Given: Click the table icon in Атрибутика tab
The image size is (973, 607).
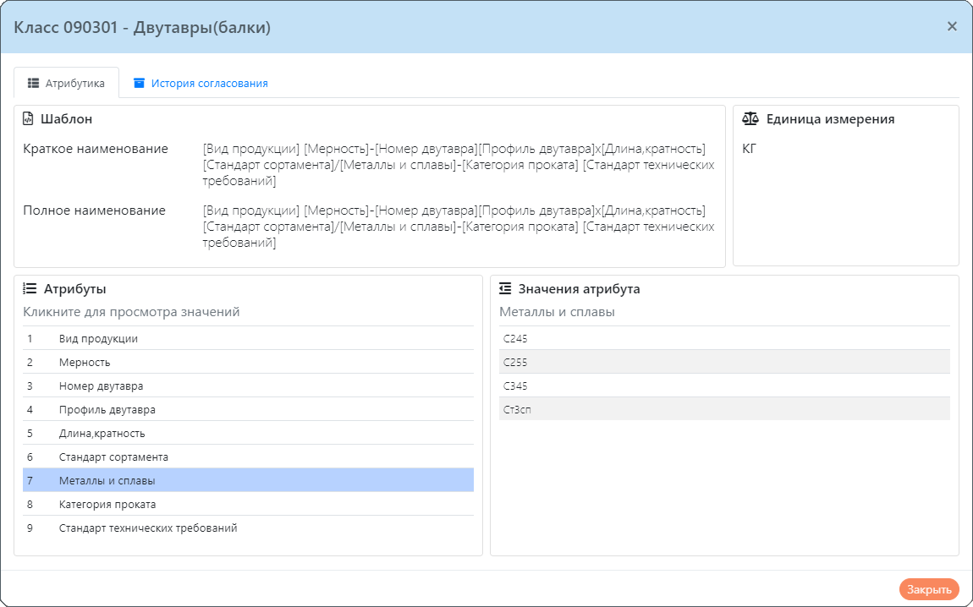Looking at the screenshot, I should tap(34, 84).
